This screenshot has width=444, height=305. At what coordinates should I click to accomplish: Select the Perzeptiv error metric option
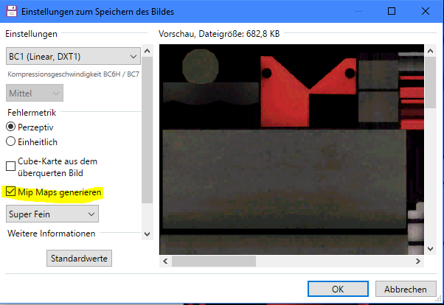11,127
